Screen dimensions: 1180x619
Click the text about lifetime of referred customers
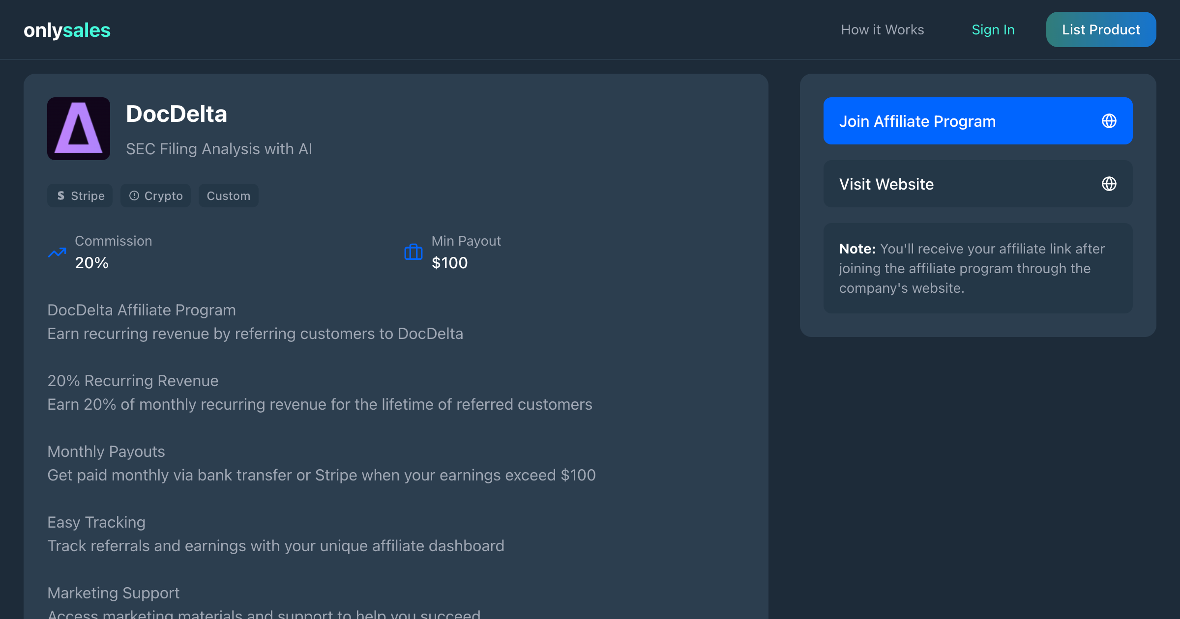(x=320, y=404)
